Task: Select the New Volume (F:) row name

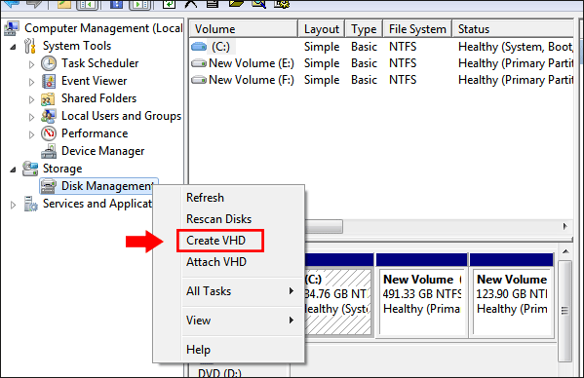Action: [x=252, y=80]
